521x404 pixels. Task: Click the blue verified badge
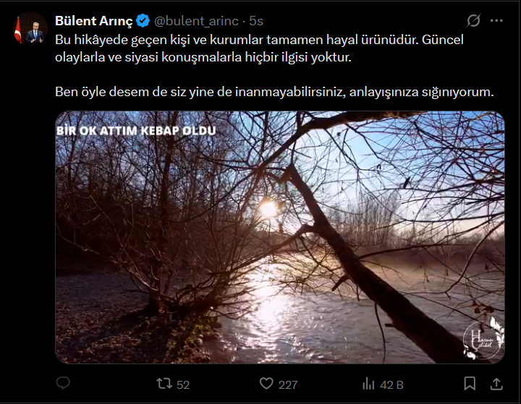[143, 21]
